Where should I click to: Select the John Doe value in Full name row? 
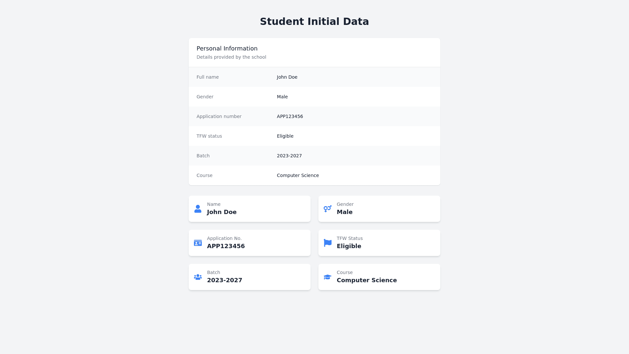(287, 77)
